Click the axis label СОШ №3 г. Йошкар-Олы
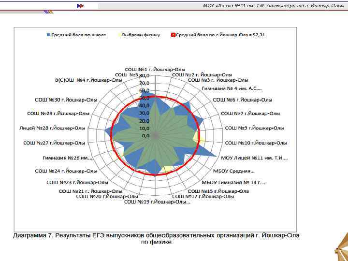348x261 pixels. coord(218,80)
